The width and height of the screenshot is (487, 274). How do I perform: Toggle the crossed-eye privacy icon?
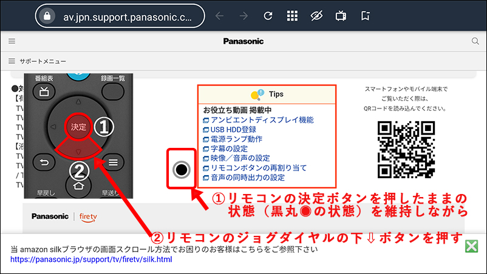coord(316,16)
